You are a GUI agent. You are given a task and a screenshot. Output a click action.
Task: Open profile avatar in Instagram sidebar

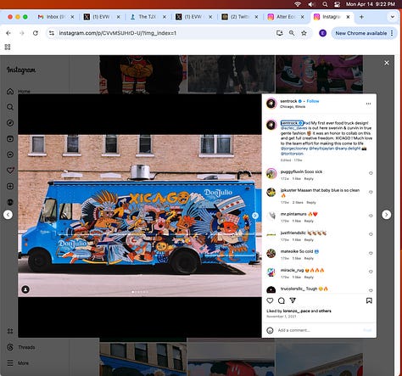click(x=10, y=202)
